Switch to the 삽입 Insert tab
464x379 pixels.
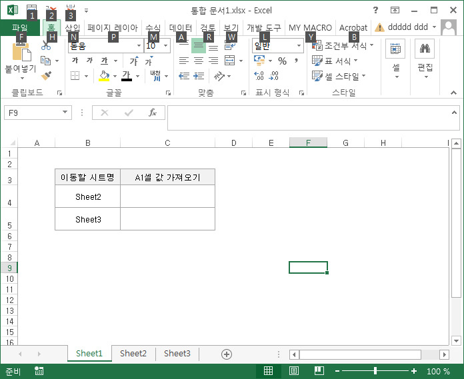point(73,28)
